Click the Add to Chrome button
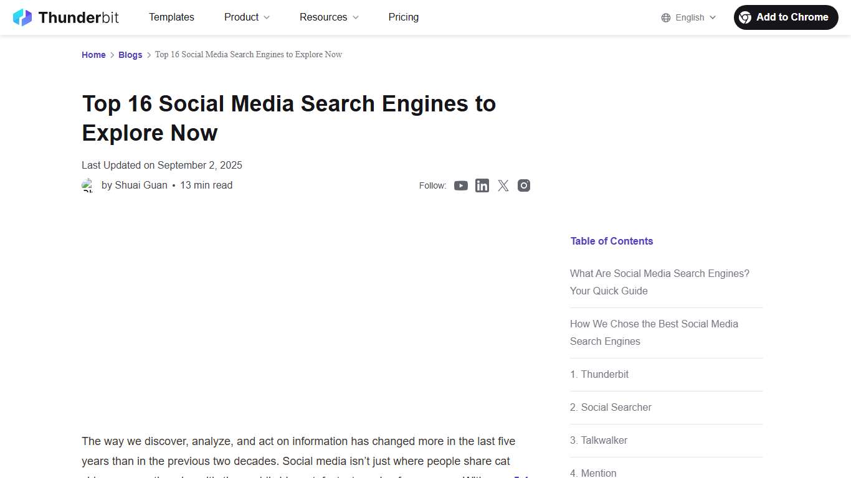 786,17
